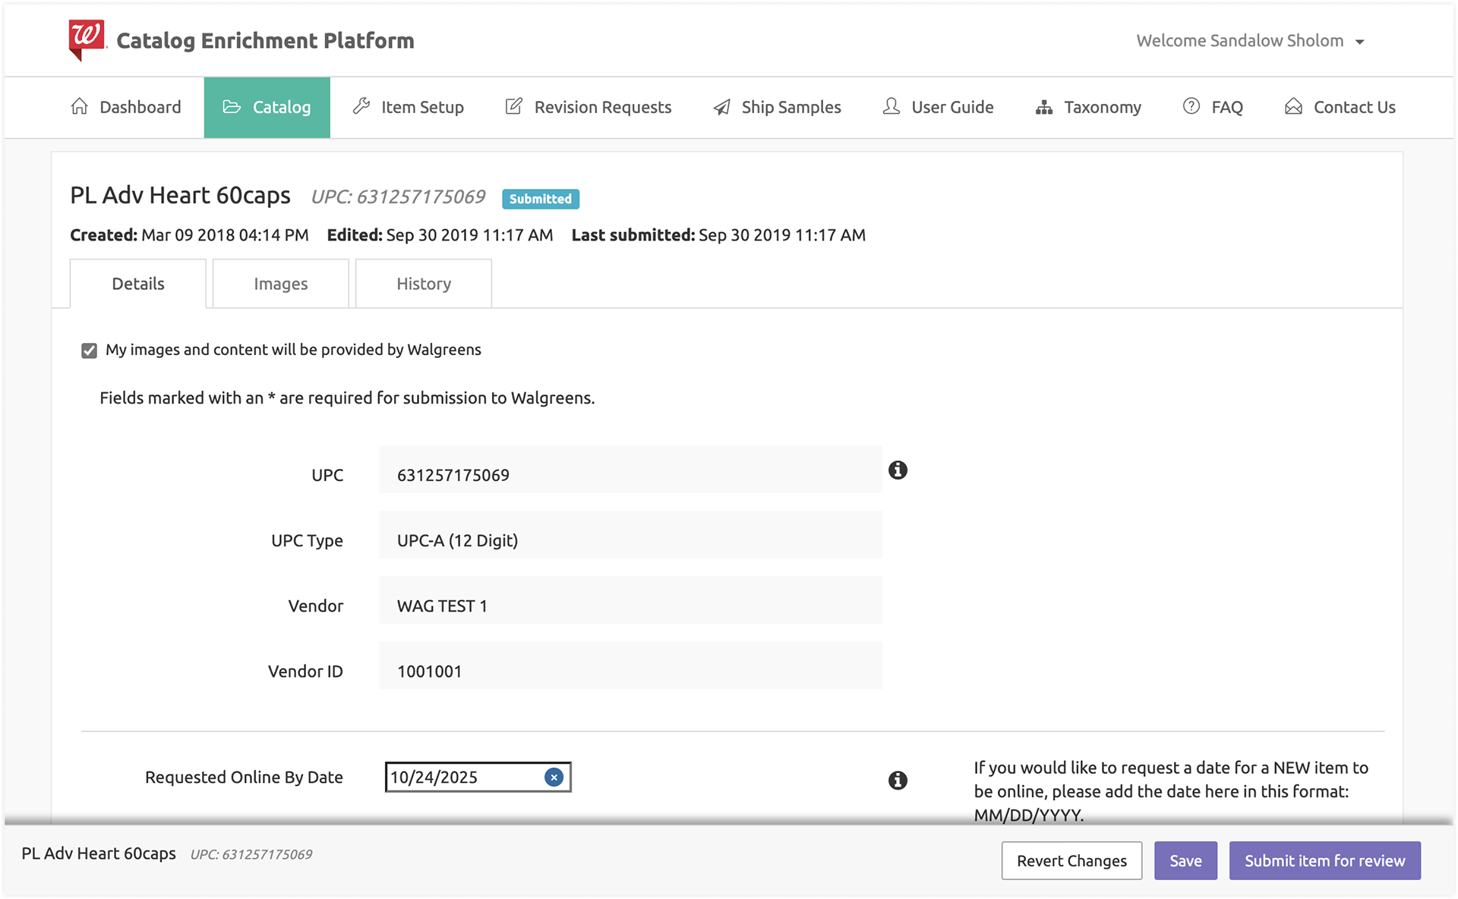
Task: Click the Dashboard home icon
Action: [x=80, y=107]
